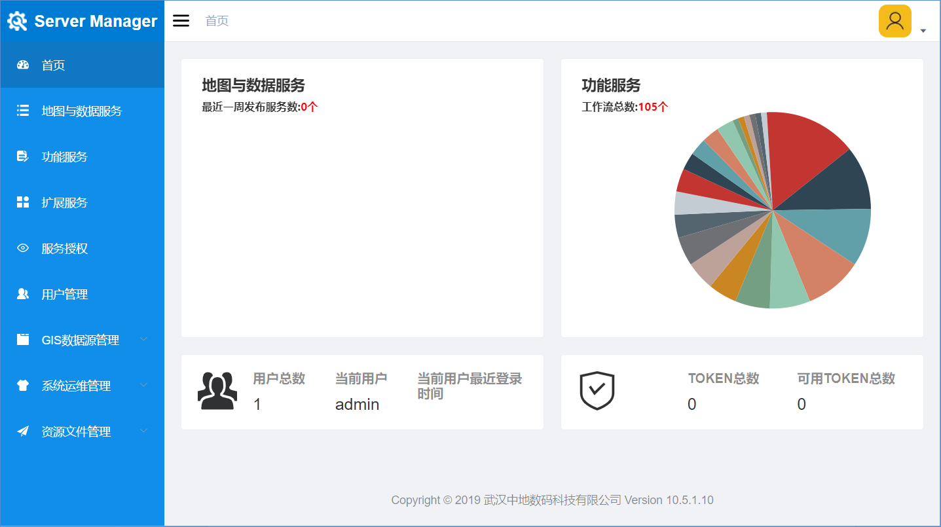Click the 当前用户最近登录时间 label
Screen dimensions: 941x527
pyautogui.click(x=470, y=386)
